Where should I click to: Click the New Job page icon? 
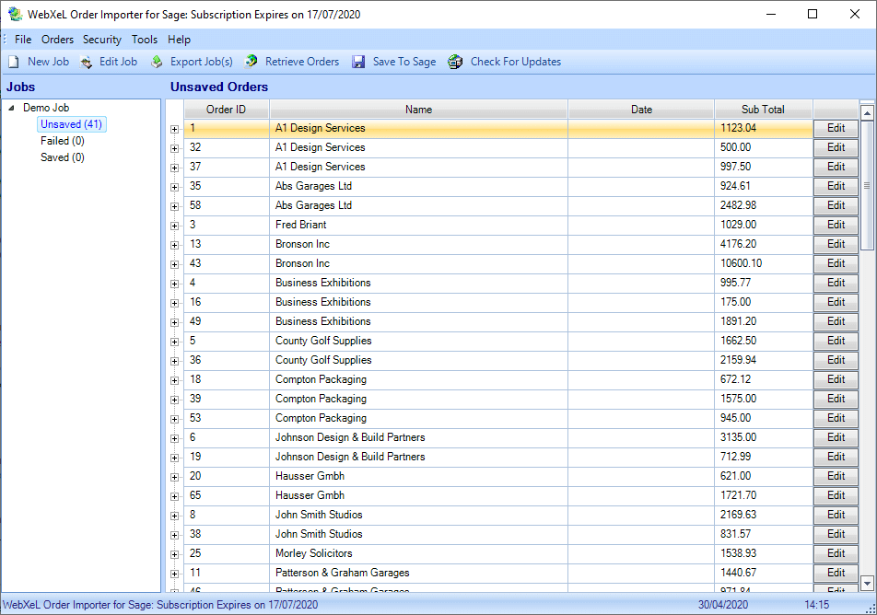tap(14, 62)
